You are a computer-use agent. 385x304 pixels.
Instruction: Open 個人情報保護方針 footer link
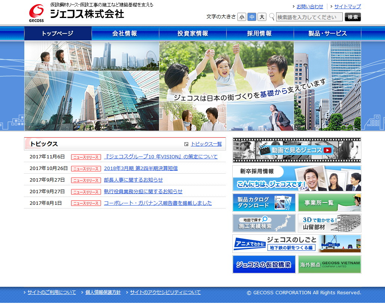pyautogui.click(x=103, y=292)
